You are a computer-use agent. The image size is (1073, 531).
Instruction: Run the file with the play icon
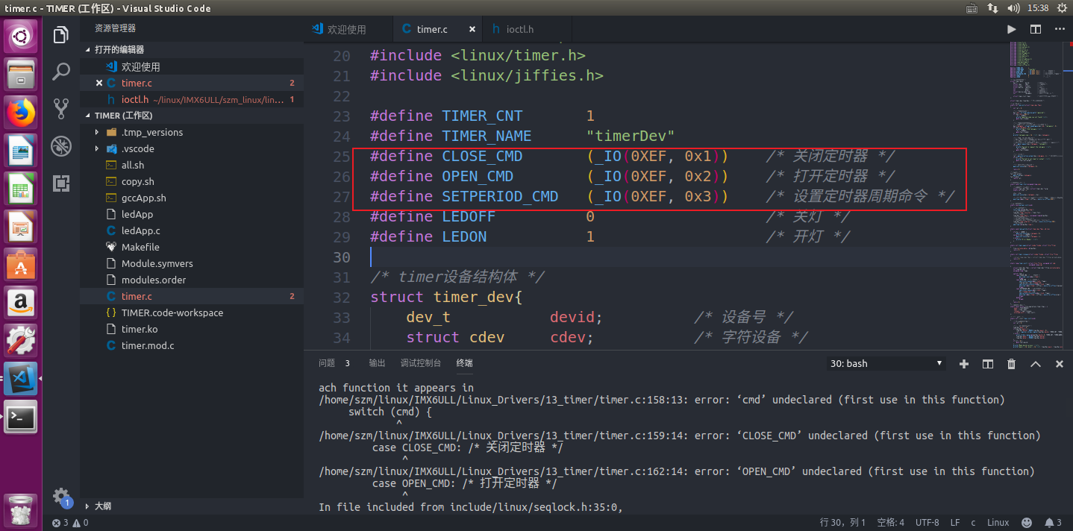point(1011,29)
